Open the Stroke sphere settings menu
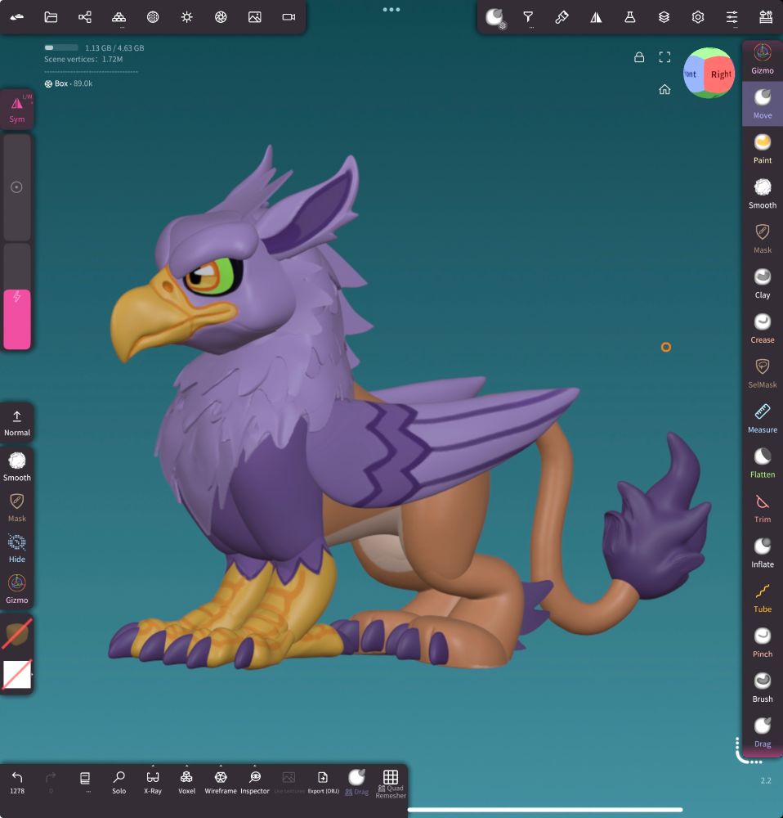 coord(494,17)
